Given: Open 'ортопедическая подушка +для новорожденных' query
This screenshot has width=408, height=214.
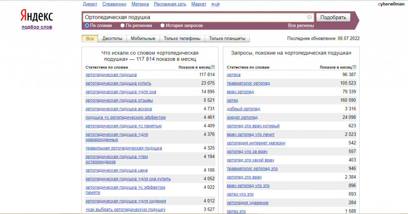Looking at the screenshot, I should click(x=117, y=137).
